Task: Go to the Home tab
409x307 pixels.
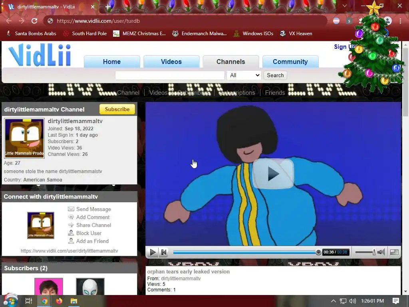Action: [112, 62]
